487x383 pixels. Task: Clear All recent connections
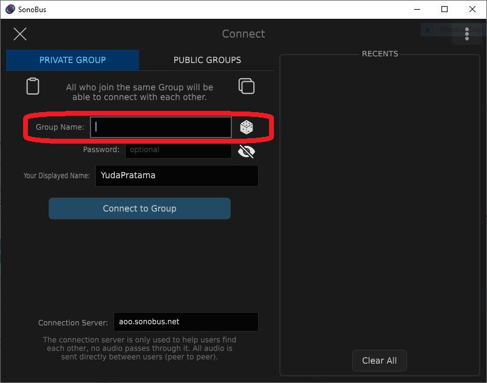[380, 361]
